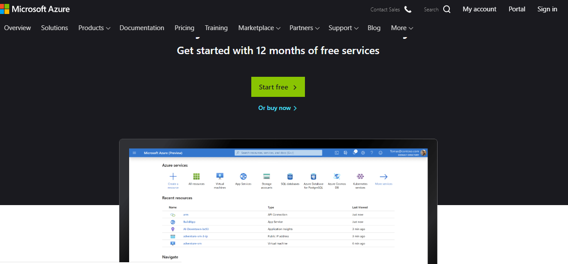Open the Training nav item

(x=216, y=28)
